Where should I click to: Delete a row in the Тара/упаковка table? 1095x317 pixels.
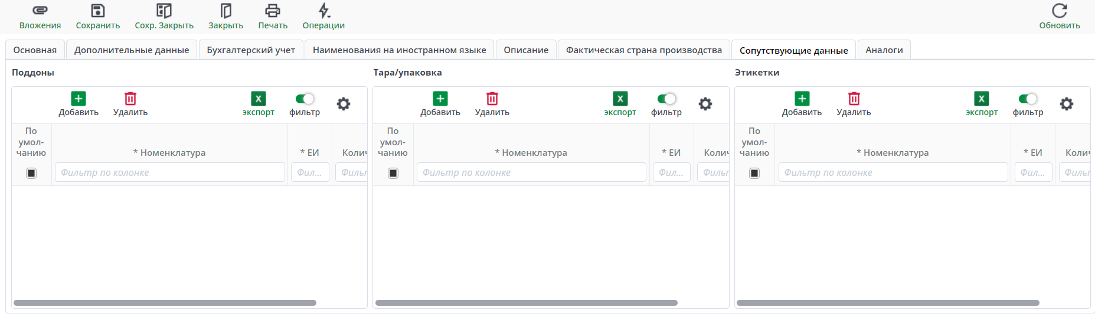[492, 99]
